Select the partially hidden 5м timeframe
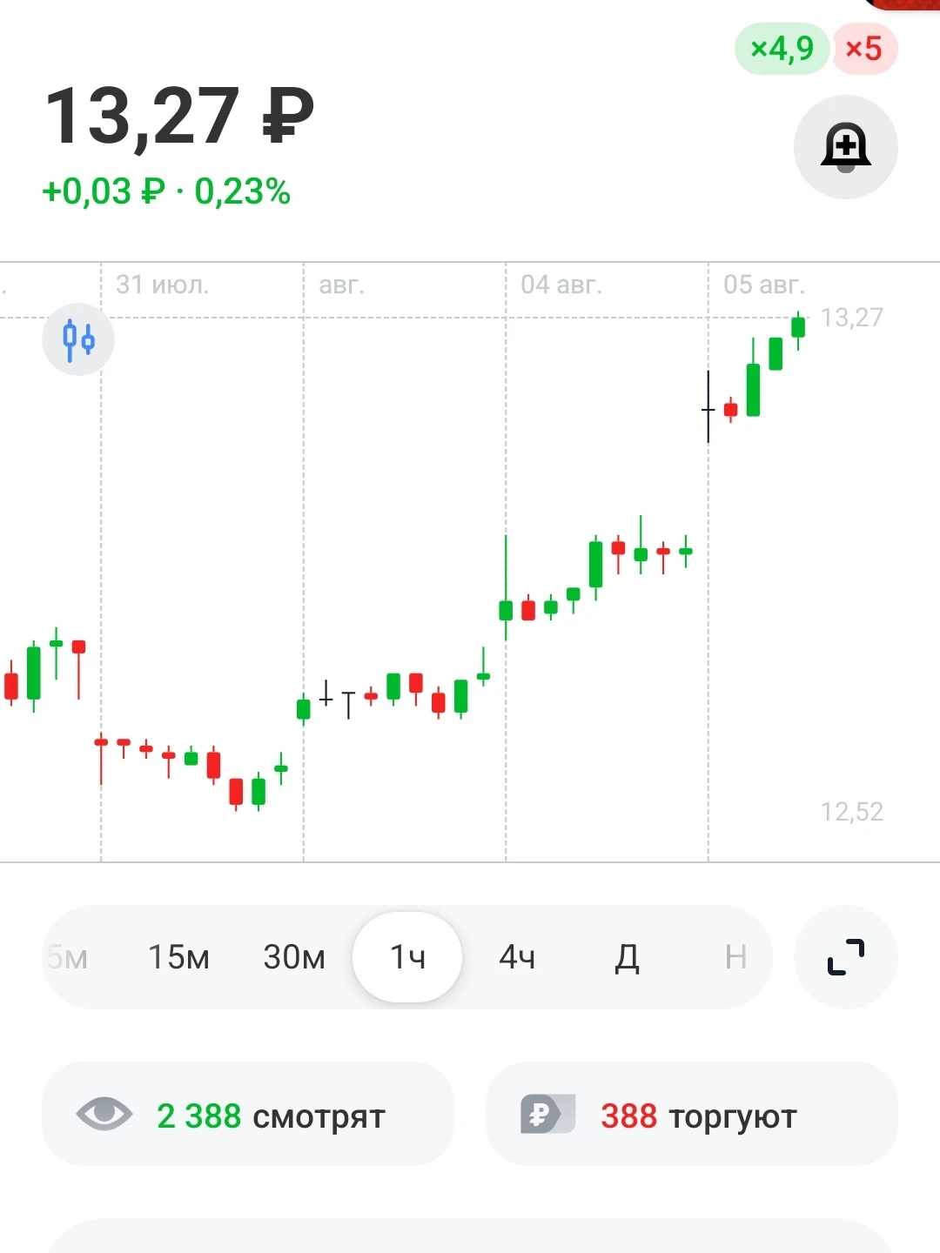Screen dimensions: 940x1253 66,957
